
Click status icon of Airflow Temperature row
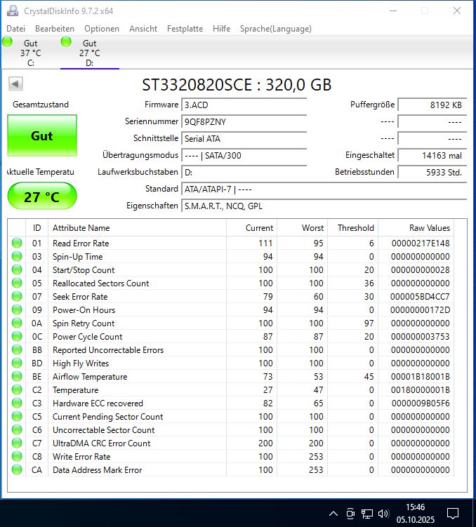(17, 376)
